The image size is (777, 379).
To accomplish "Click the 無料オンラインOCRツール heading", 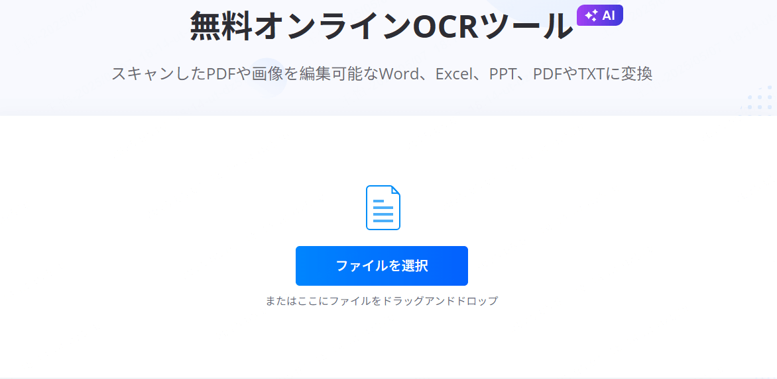I will (381, 26).
